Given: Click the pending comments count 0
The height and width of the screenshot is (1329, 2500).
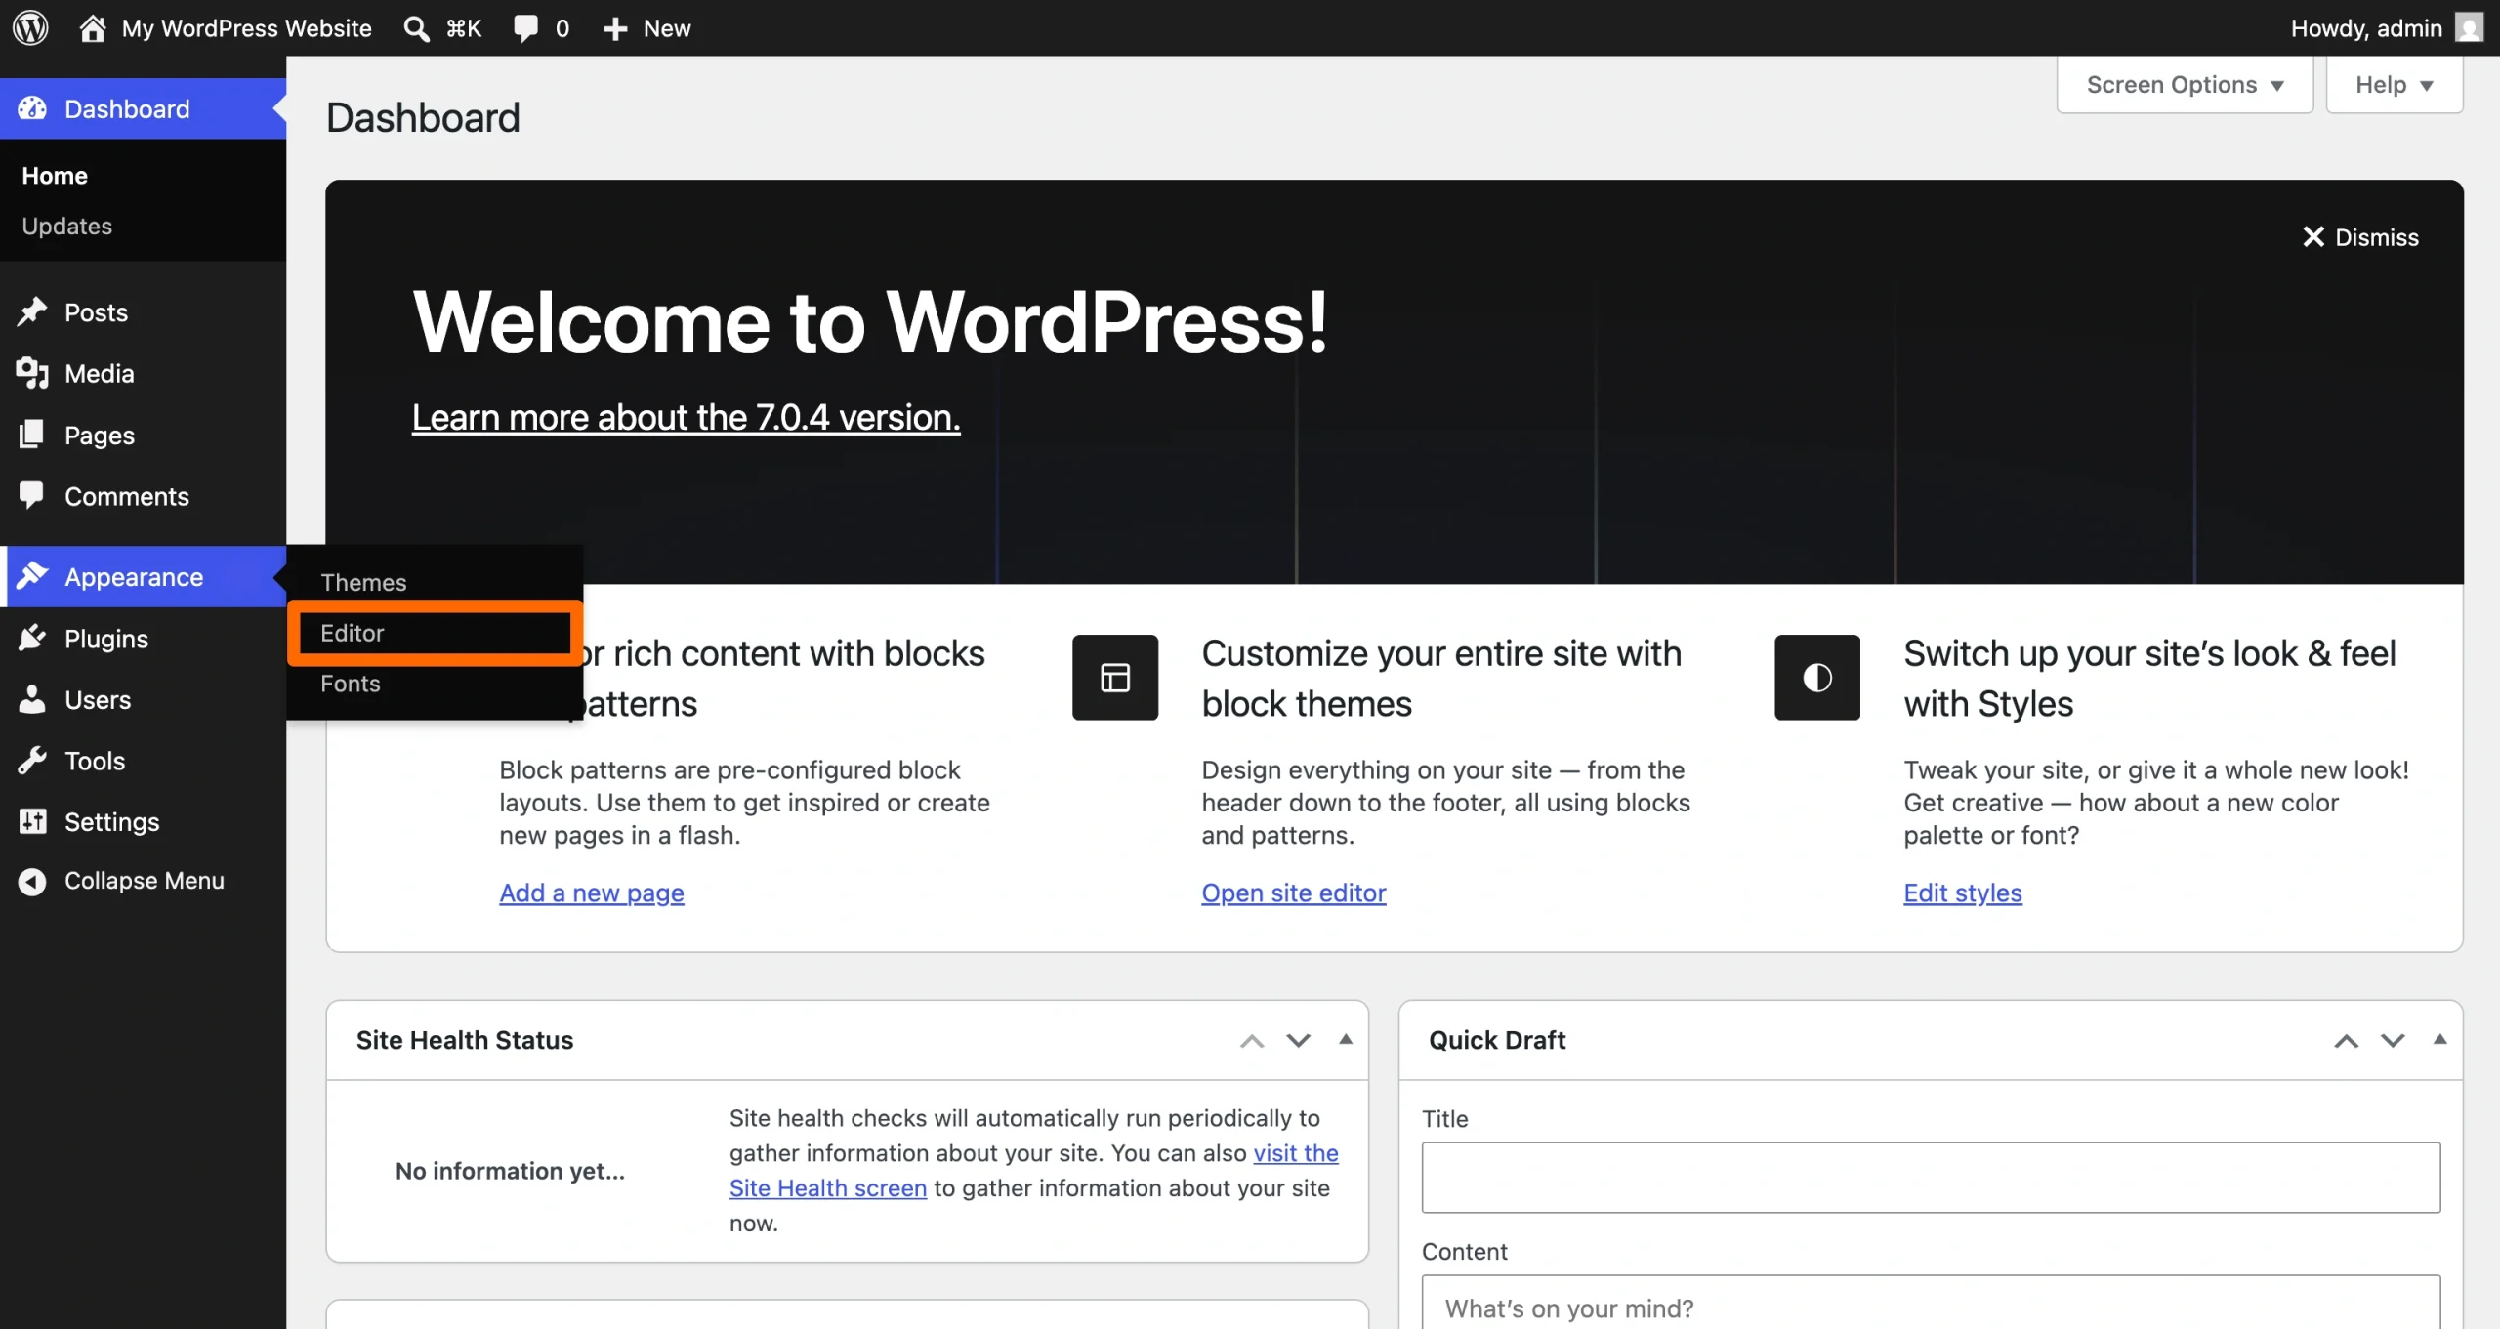Looking at the screenshot, I should tap(562, 28).
